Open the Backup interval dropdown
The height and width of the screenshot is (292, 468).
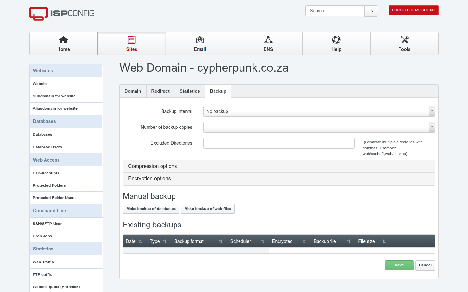click(x=319, y=111)
